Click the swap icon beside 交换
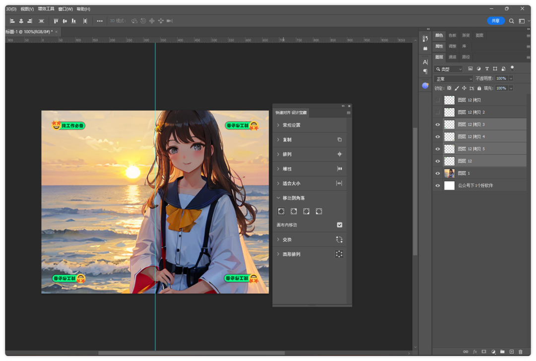This screenshot has width=536, height=361. (x=339, y=240)
